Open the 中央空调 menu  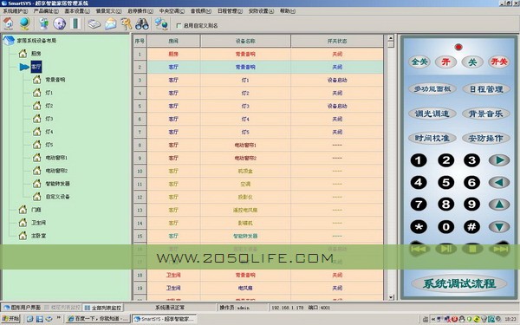[x=172, y=11]
